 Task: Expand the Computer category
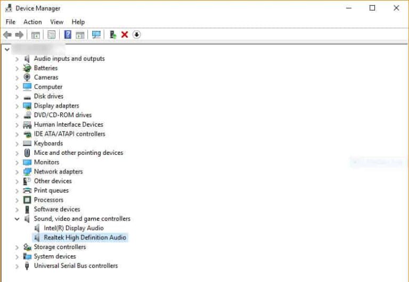pyautogui.click(x=17, y=87)
